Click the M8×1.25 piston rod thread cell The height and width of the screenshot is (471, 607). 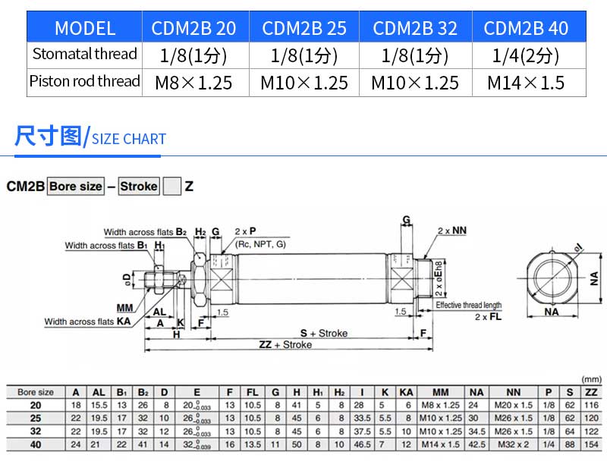(193, 83)
